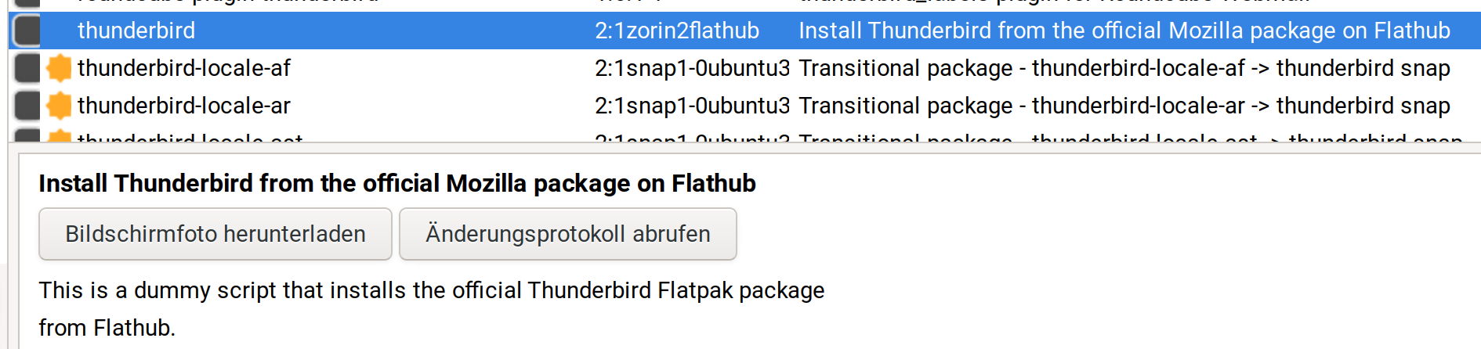1481x349 pixels.
Task: Mark the thunderbird-locale-af package checkbox
Action: tap(27, 68)
